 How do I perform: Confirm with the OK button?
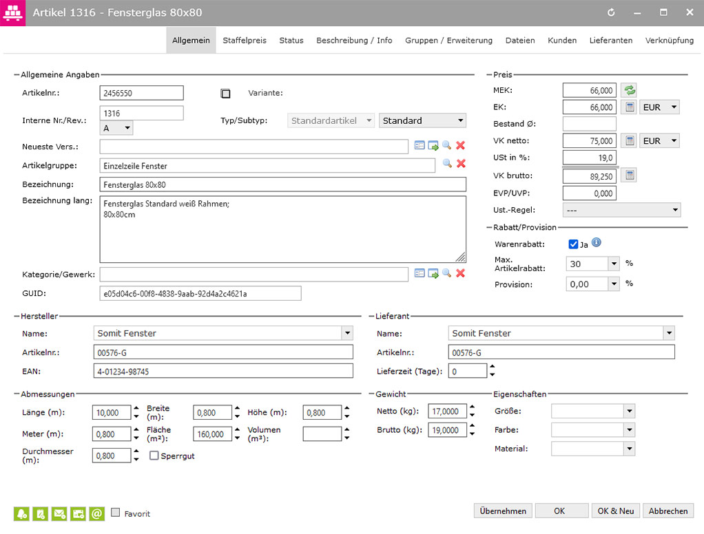(x=561, y=511)
